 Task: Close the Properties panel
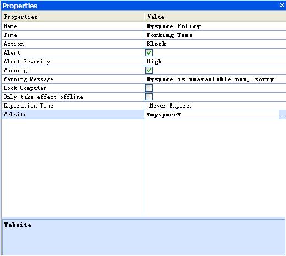click(x=282, y=6)
